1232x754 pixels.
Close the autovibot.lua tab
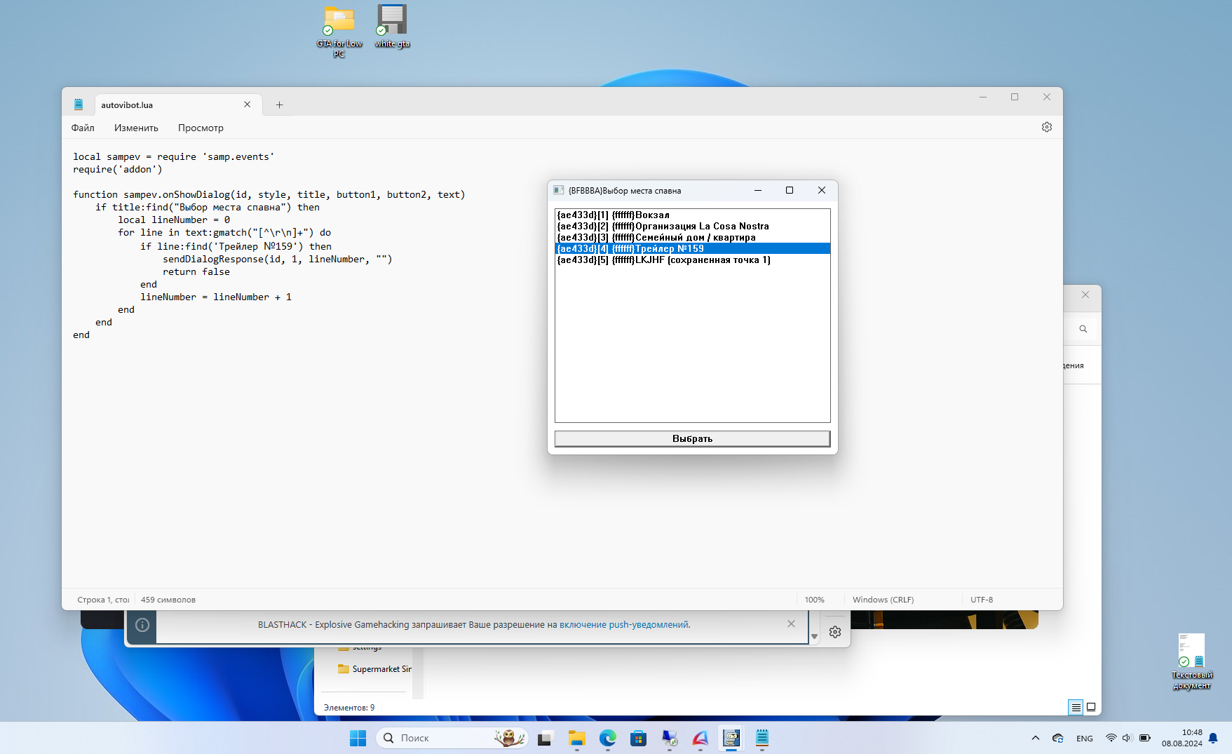click(247, 105)
